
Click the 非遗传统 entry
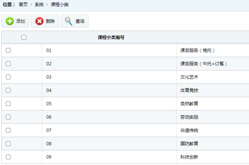tap(189, 131)
